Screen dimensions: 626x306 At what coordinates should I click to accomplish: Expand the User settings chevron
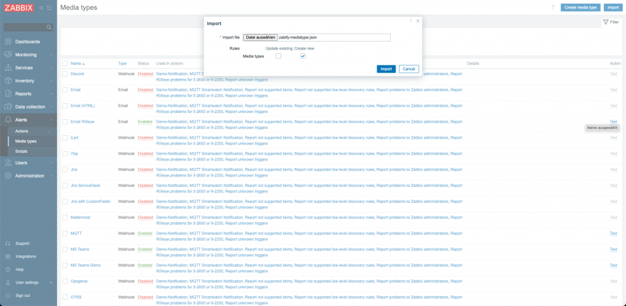51,283
